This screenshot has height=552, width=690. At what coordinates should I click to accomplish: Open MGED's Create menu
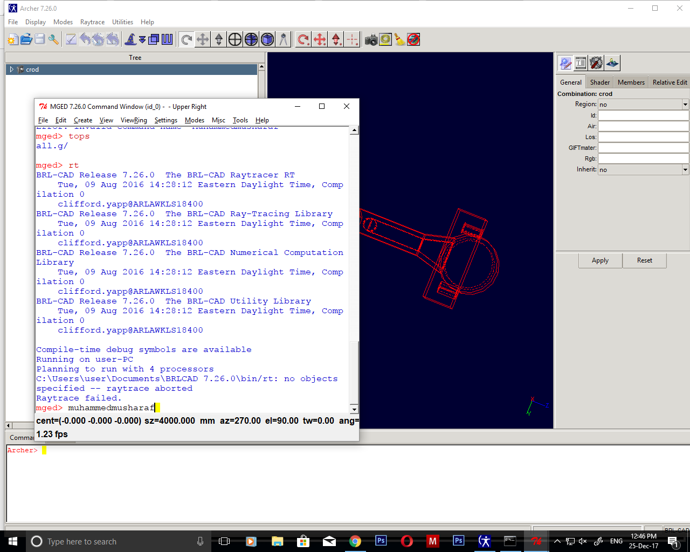coord(83,120)
